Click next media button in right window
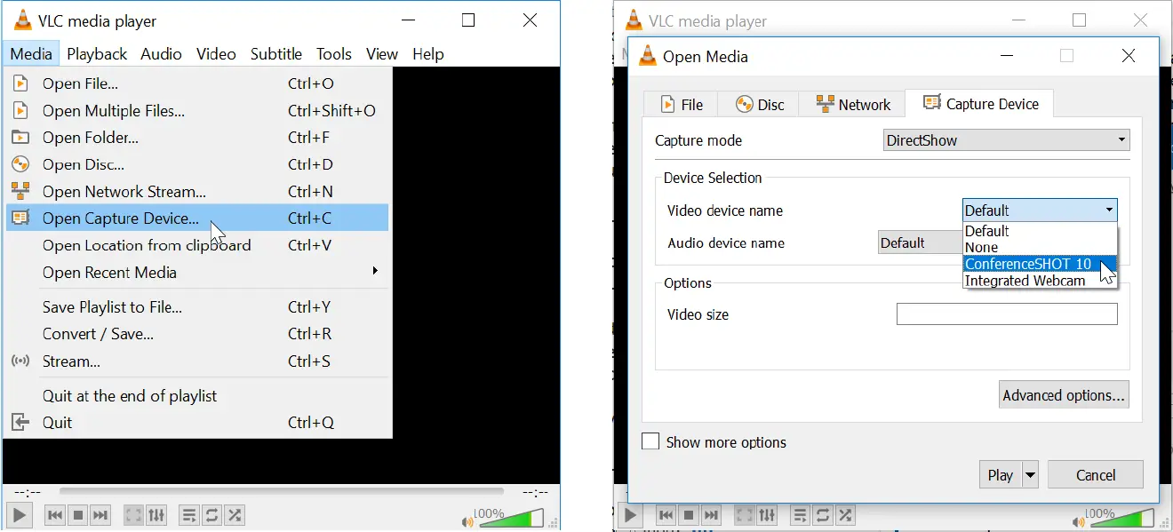Screen dimensions: 1173x532 tap(712, 515)
